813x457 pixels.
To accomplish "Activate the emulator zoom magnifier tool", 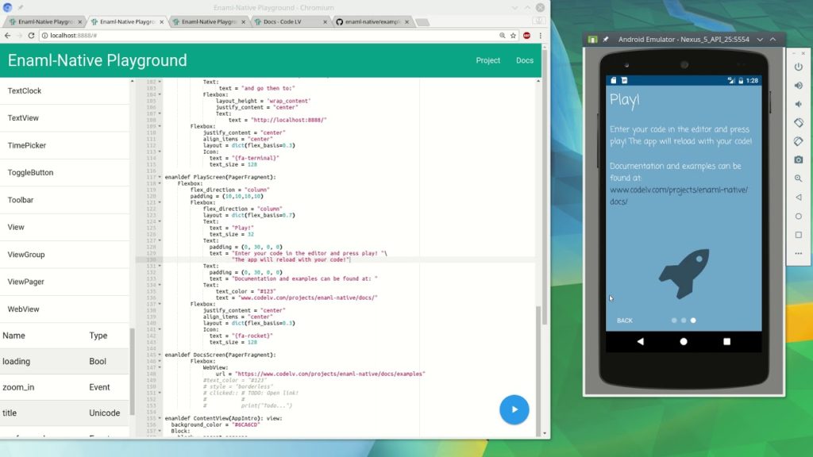I will coord(799,179).
